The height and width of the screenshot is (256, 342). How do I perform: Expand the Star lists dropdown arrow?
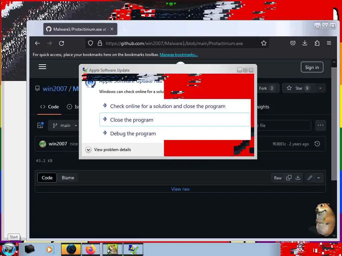pyautogui.click(x=320, y=88)
